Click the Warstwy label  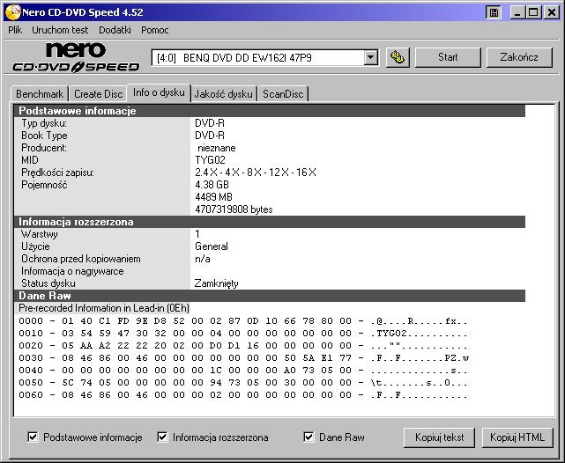40,234
